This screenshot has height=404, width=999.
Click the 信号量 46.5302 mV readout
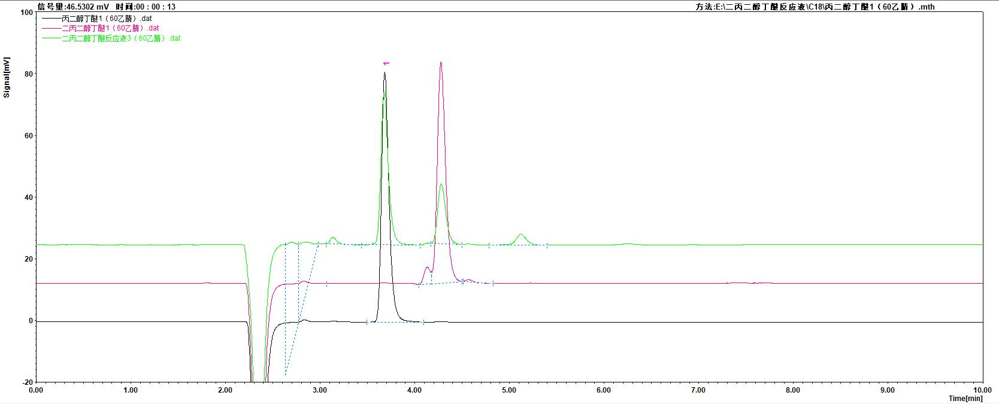pyautogui.click(x=73, y=7)
